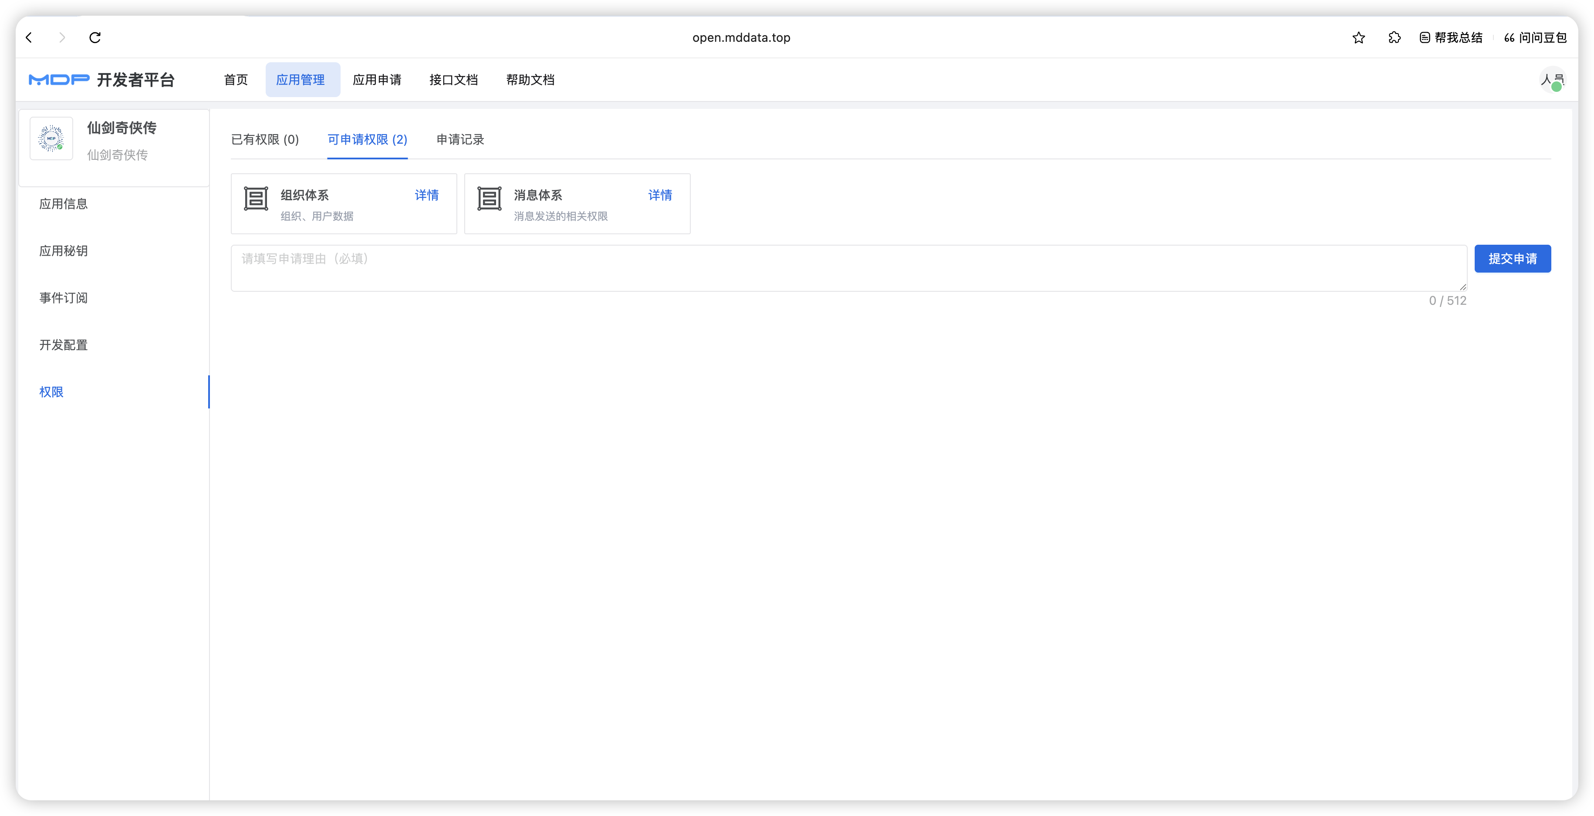This screenshot has width=1594, height=816.
Task: Click the MDP logo
Action: [x=59, y=80]
